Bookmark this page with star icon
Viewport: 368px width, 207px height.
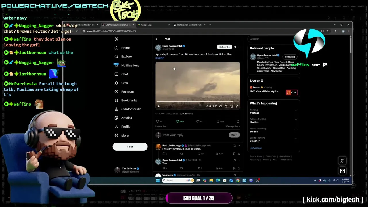(327, 31)
